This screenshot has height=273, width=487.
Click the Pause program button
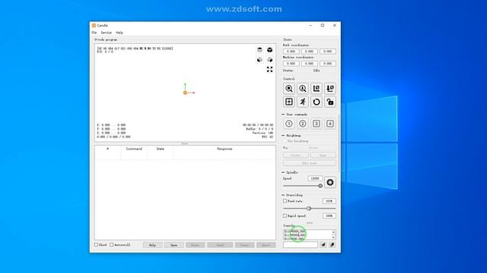pos(244,245)
